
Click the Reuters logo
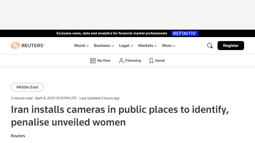coord(28,46)
